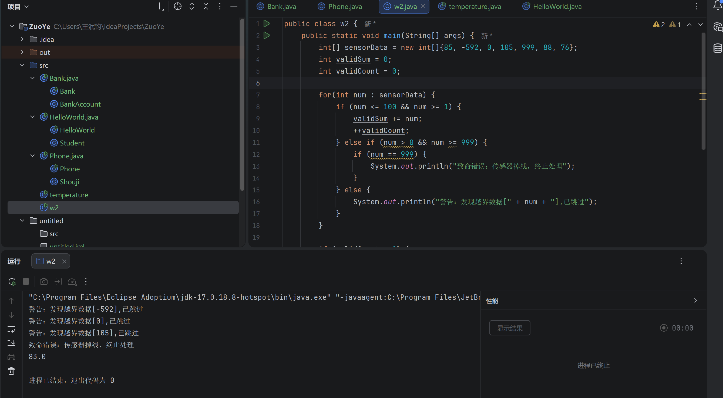This screenshot has height=398, width=723.
Task: Click the 显示结果 button
Action: (509, 328)
